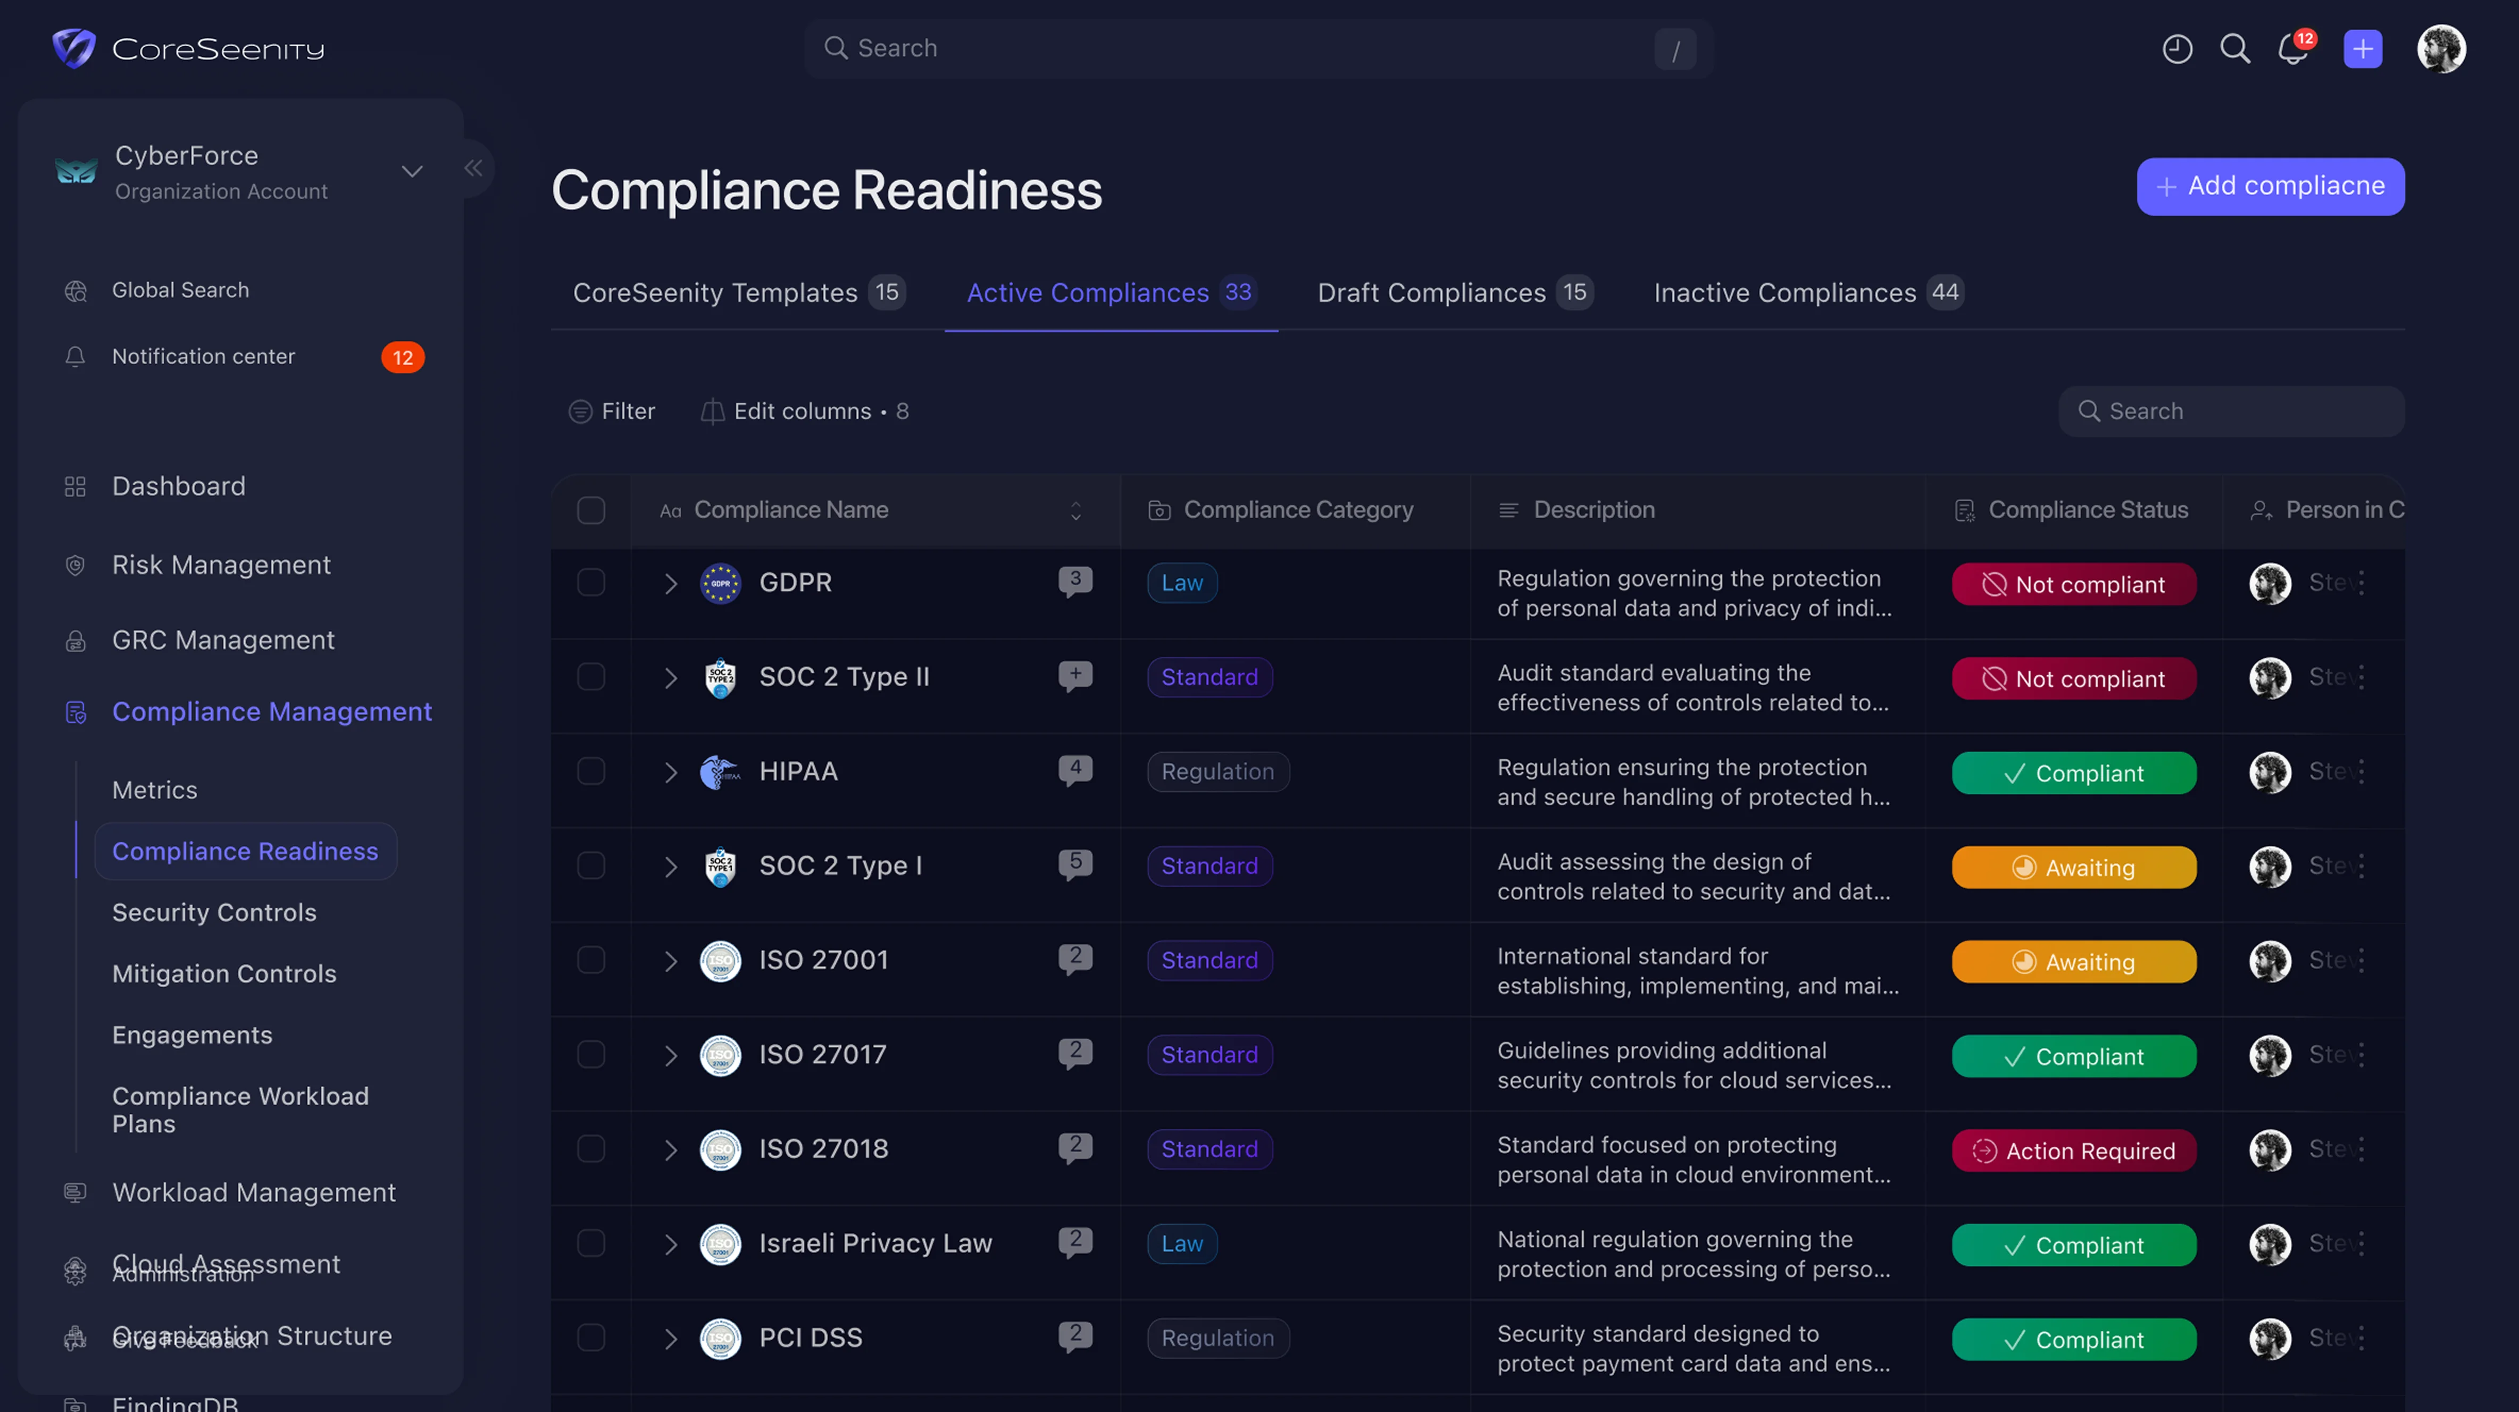Expand the PCI DSS row chevron
The height and width of the screenshot is (1412, 2519).
click(671, 1339)
